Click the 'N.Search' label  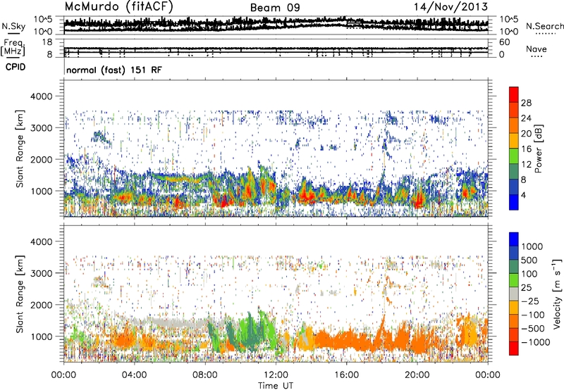click(544, 26)
